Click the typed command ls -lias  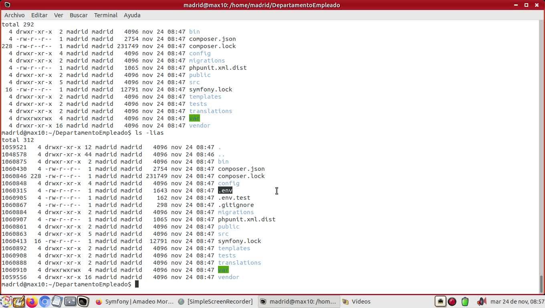click(149, 133)
